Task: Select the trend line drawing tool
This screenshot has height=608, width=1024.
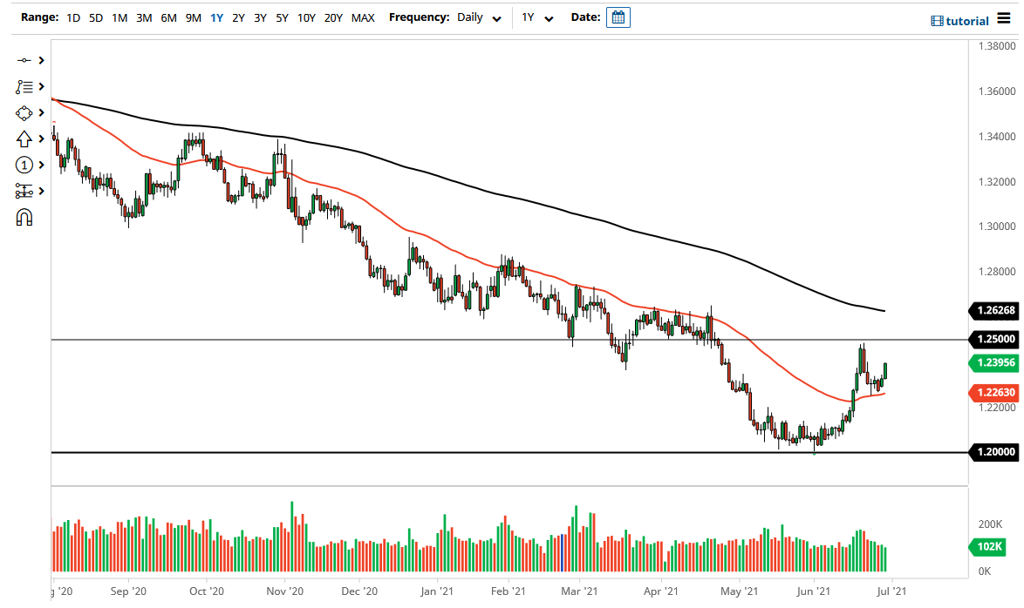Action: [x=24, y=60]
